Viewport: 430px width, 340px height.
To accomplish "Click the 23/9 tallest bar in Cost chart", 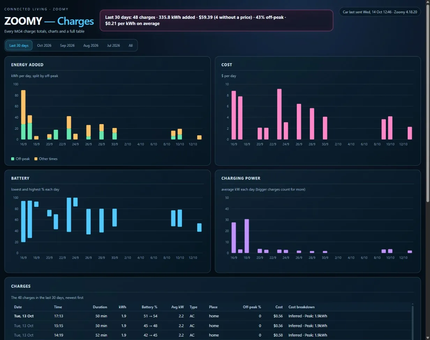I will (279, 114).
